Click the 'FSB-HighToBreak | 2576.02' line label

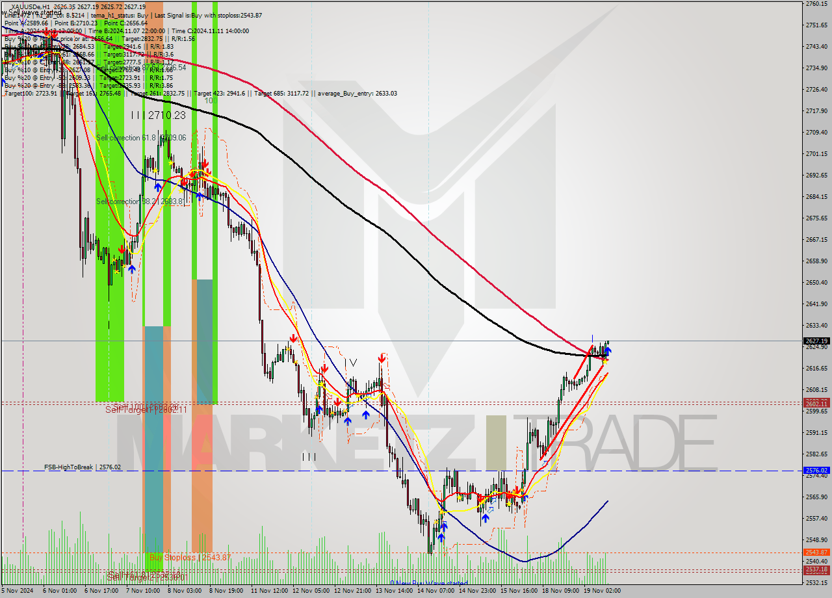click(x=83, y=467)
